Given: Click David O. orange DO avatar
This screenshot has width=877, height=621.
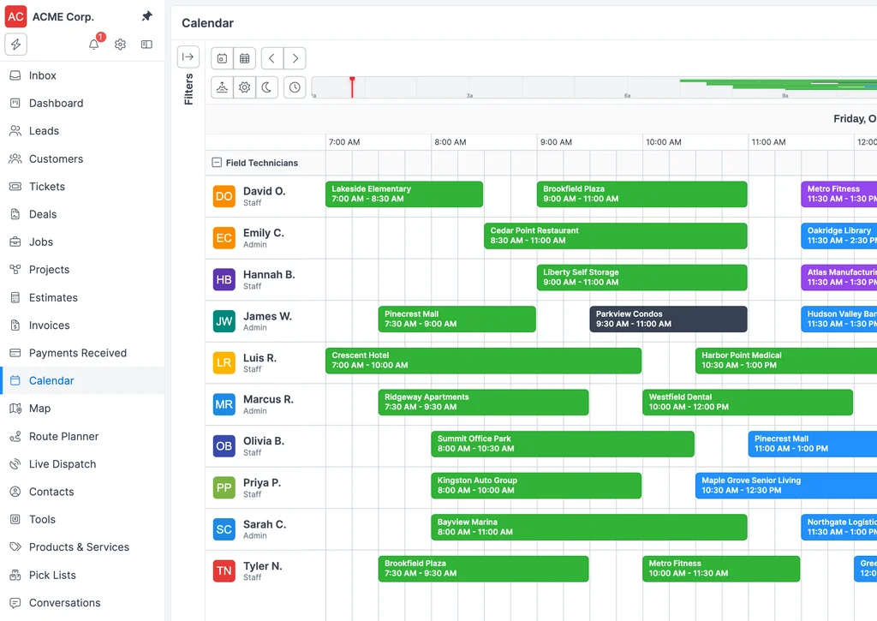Looking at the screenshot, I should [x=224, y=196].
